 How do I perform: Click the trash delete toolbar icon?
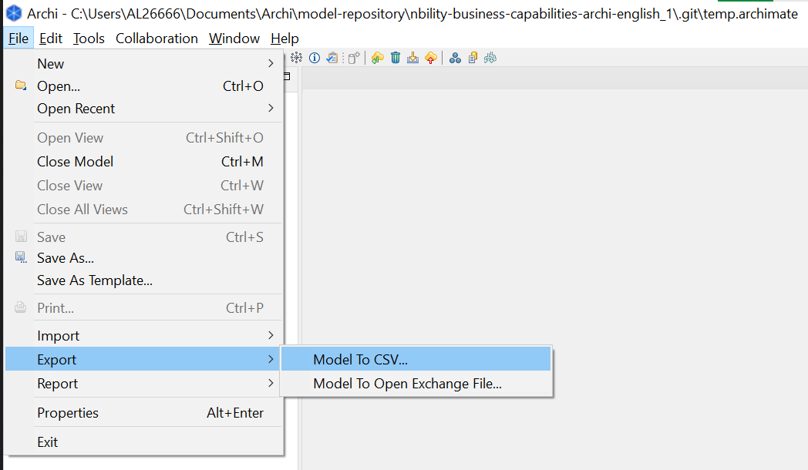pos(396,58)
